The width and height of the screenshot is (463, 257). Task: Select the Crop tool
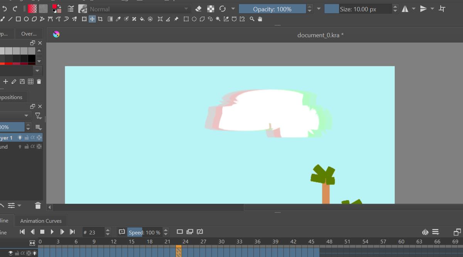(x=100, y=18)
